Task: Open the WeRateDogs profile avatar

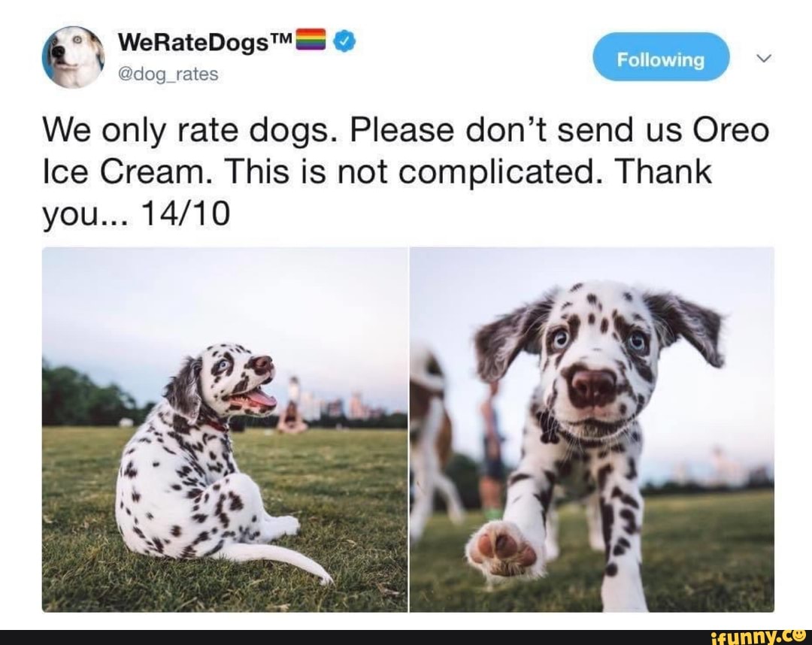Action: click(73, 57)
